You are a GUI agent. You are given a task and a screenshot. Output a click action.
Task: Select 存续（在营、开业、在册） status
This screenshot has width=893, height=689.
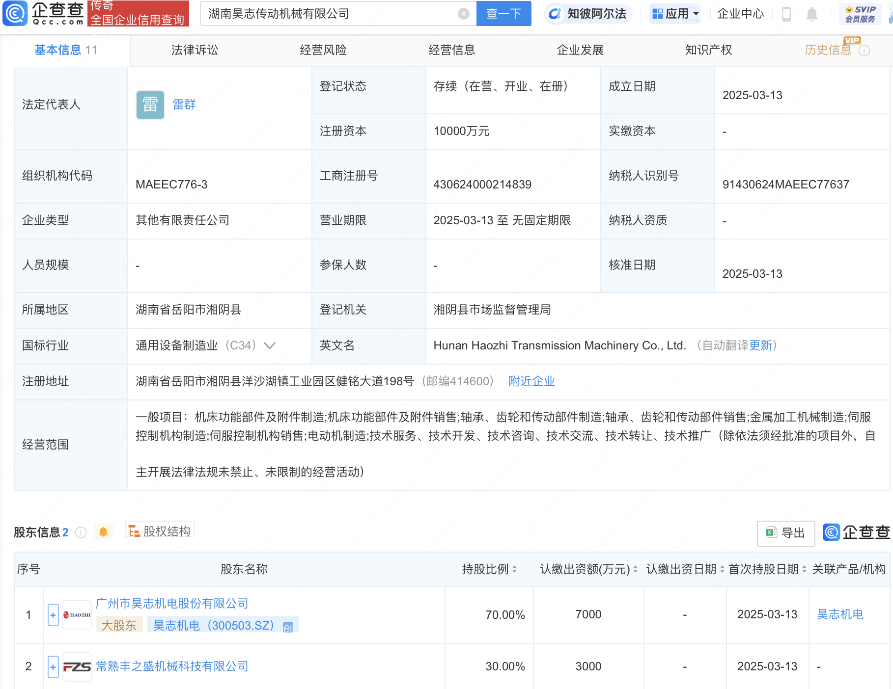(x=501, y=86)
